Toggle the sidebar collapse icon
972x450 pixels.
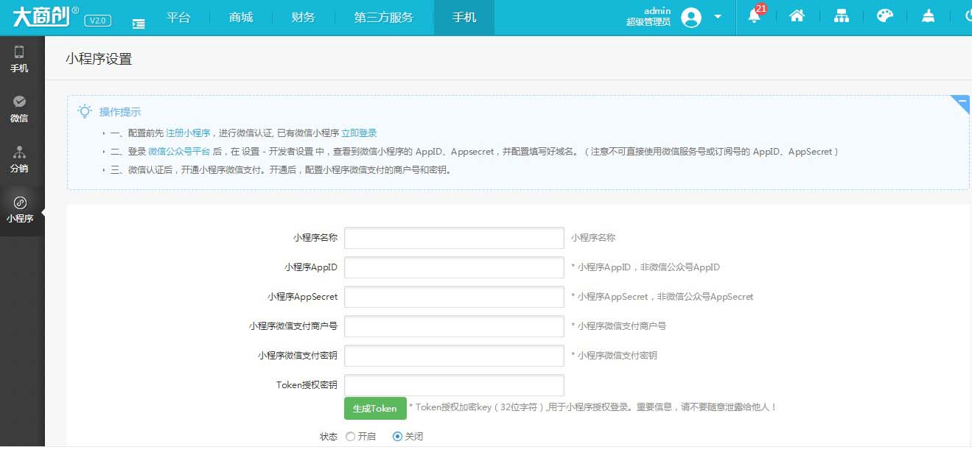[139, 24]
